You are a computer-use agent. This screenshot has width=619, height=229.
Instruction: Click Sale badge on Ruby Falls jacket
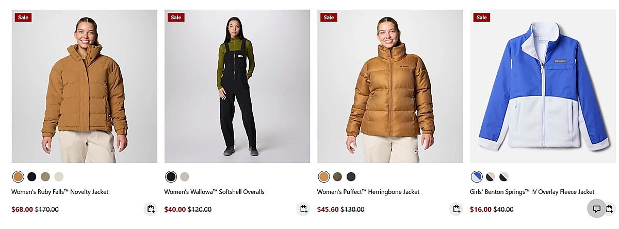pyautogui.click(x=23, y=17)
